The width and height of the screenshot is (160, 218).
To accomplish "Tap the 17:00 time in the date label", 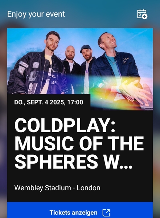I will pyautogui.click(x=75, y=102).
